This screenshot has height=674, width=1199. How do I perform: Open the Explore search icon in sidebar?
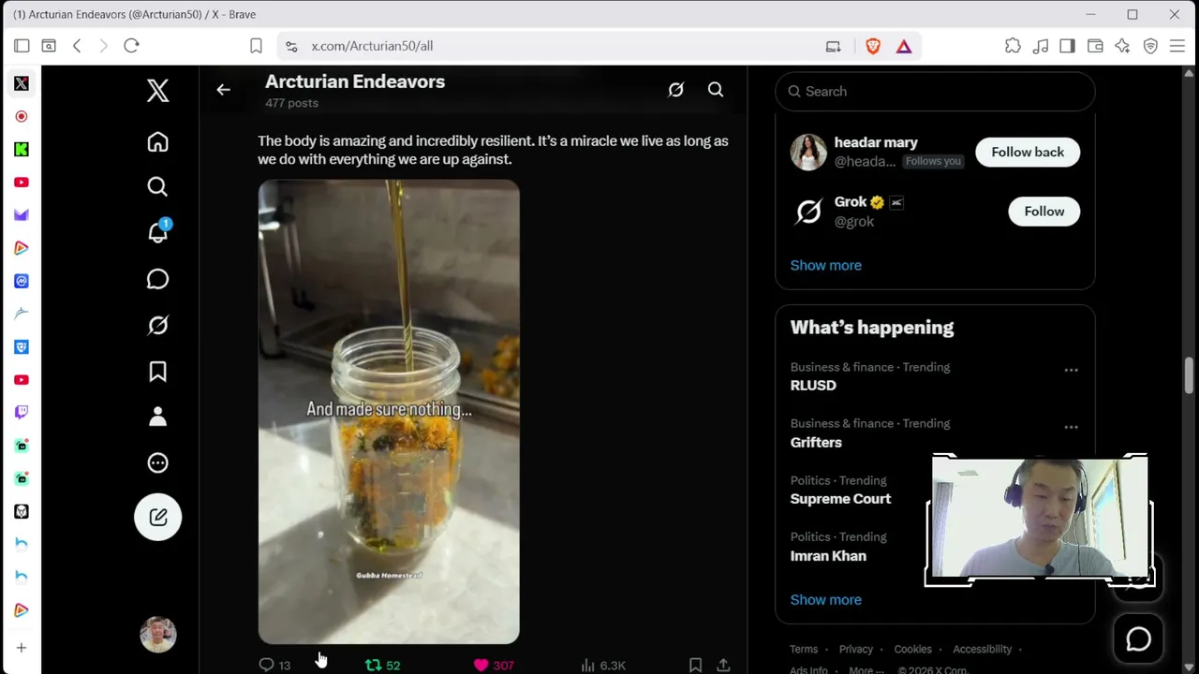pyautogui.click(x=157, y=187)
